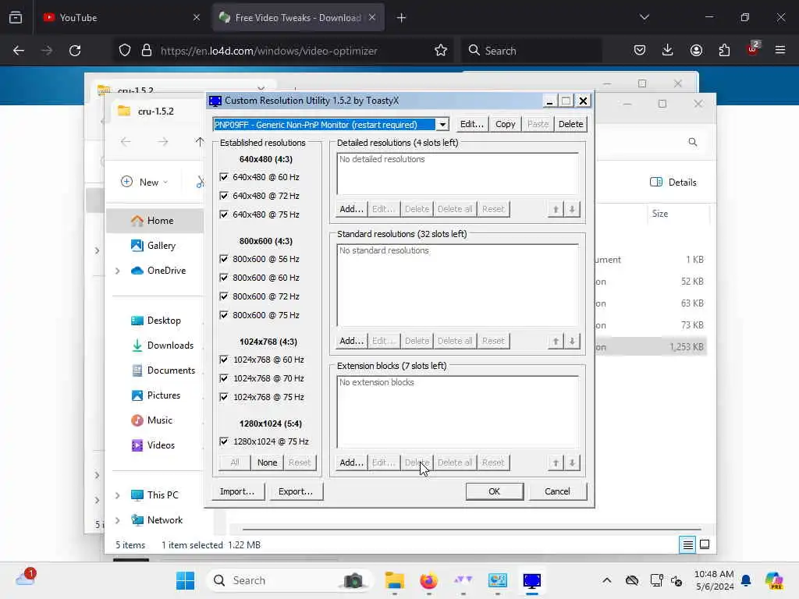Bookmark this page with the star icon
Image resolution: width=799 pixels, height=599 pixels.
click(x=441, y=51)
